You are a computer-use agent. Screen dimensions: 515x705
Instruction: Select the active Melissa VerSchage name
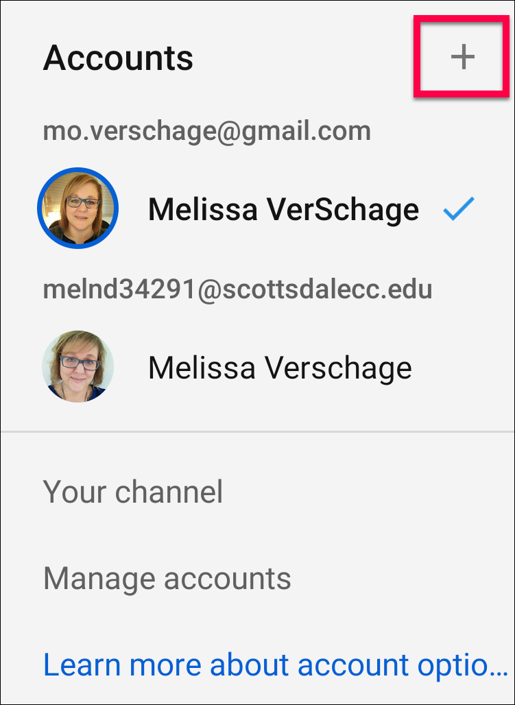[x=283, y=210]
